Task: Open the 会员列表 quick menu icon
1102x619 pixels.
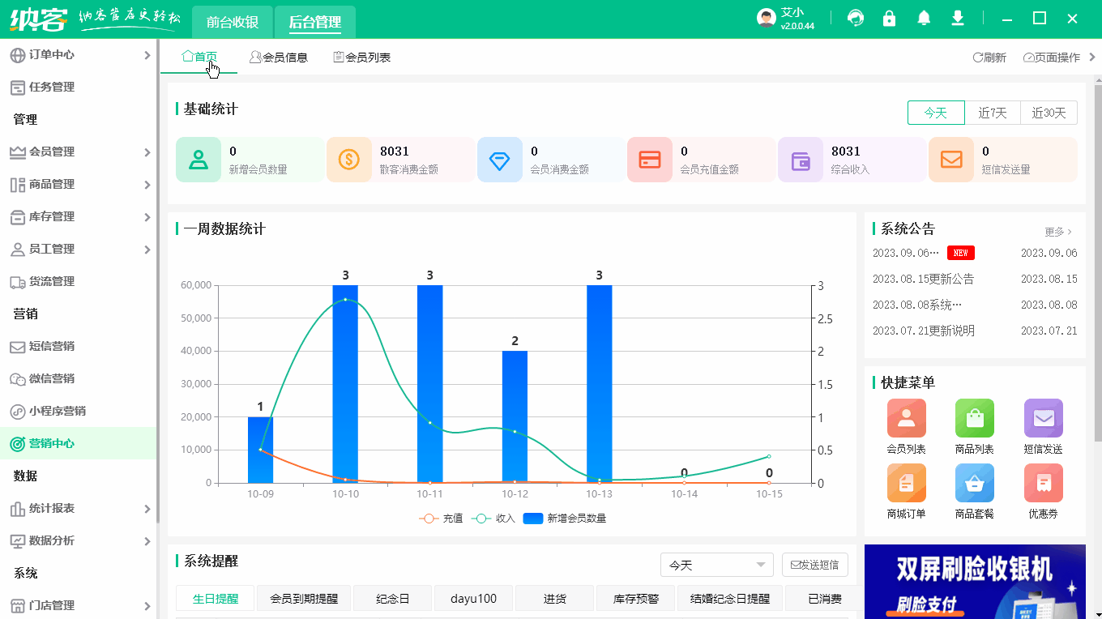Action: click(906, 417)
